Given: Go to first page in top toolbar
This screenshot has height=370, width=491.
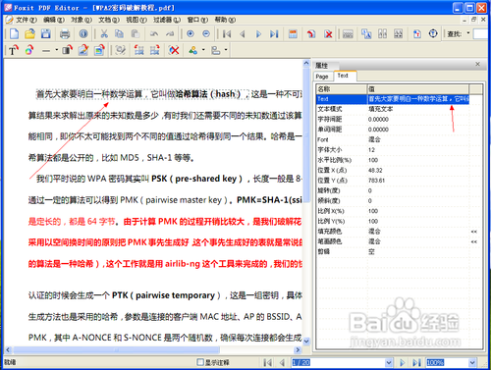Looking at the screenshot, I should [x=227, y=33].
